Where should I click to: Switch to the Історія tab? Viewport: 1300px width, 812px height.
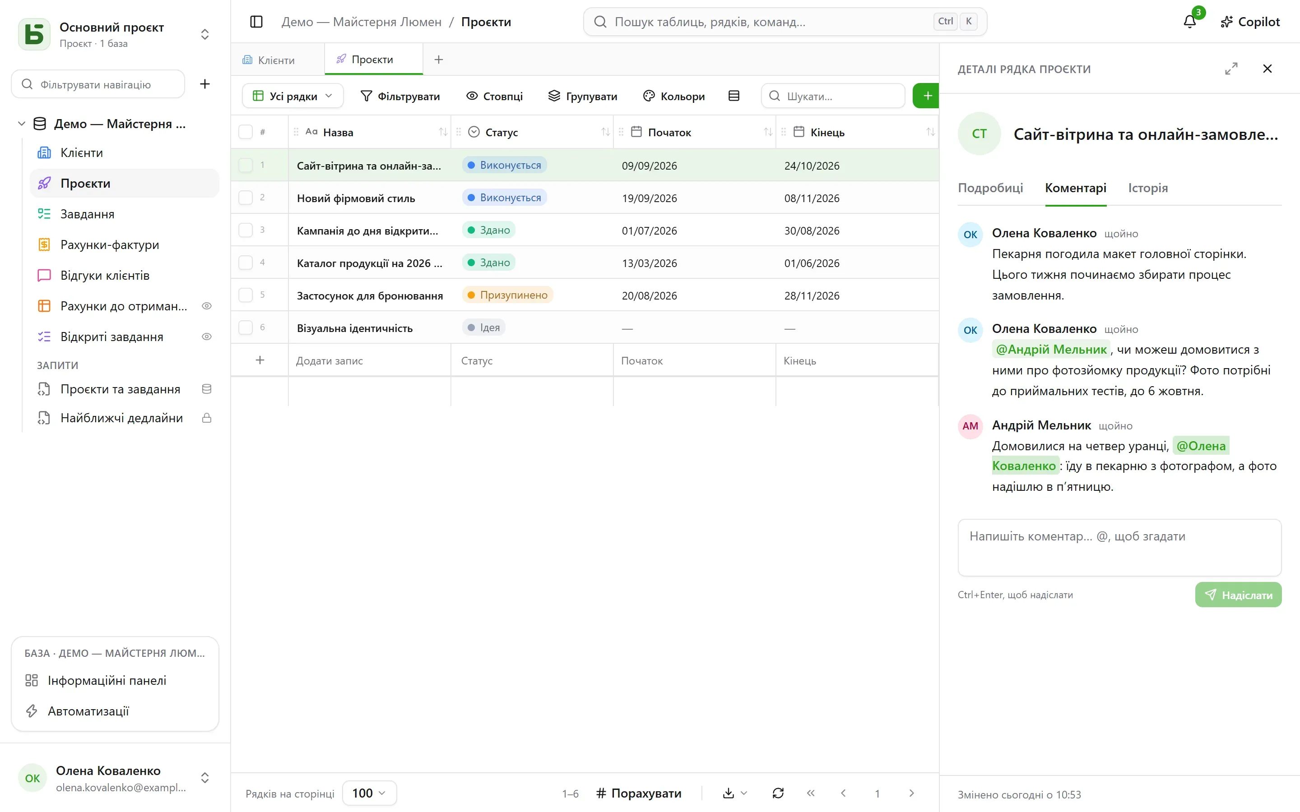[1148, 188]
